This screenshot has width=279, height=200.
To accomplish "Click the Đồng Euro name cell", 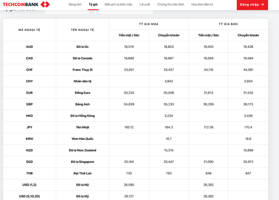I will (x=82, y=93).
